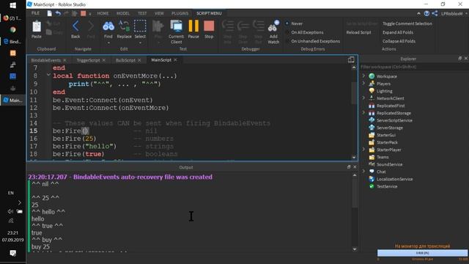Select ReplicatedFirst in Explorer

[x=391, y=106]
